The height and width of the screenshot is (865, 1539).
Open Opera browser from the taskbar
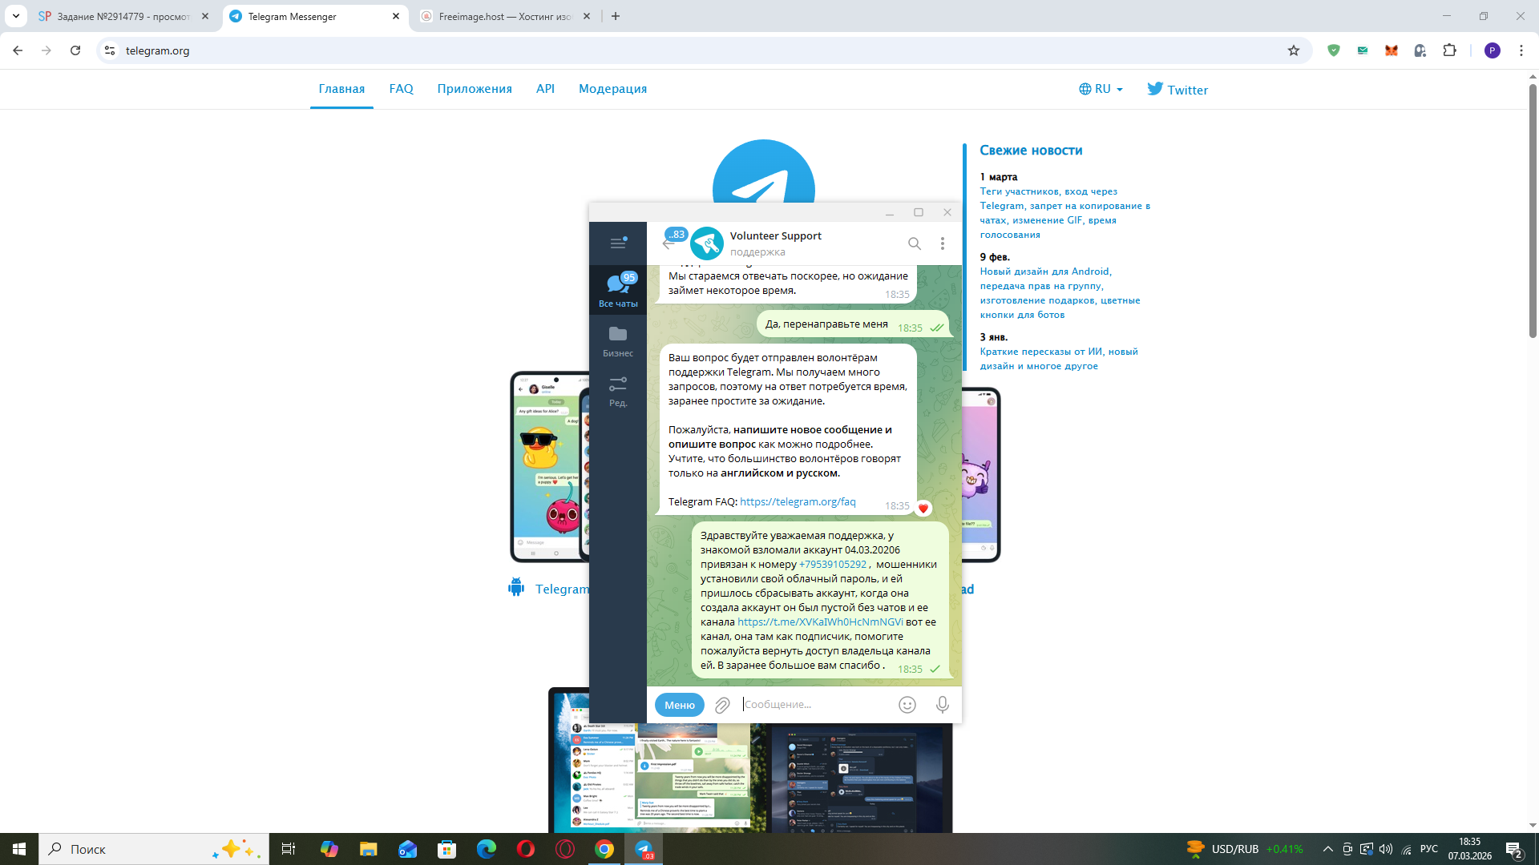(526, 849)
